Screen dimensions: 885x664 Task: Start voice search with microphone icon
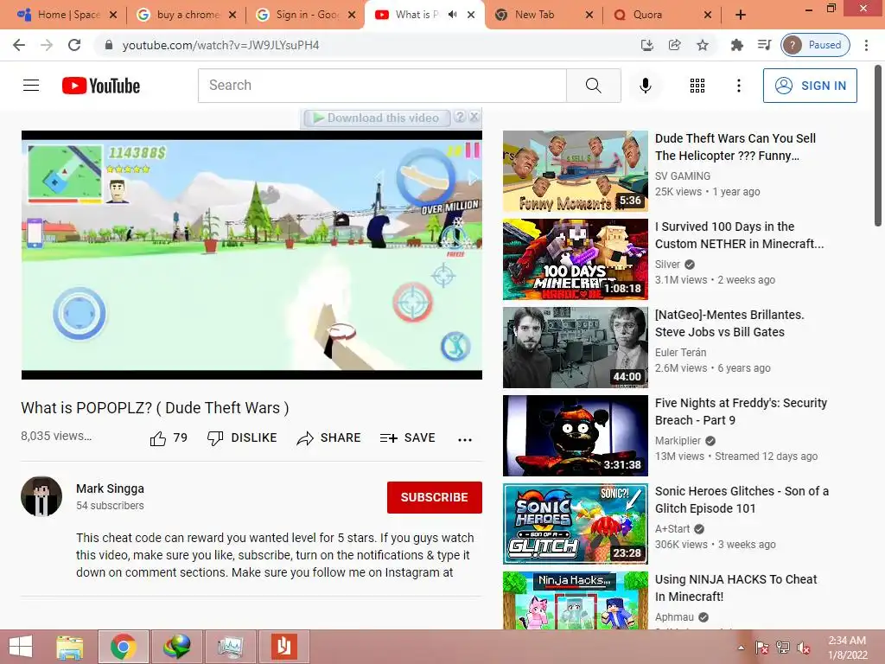[645, 86]
